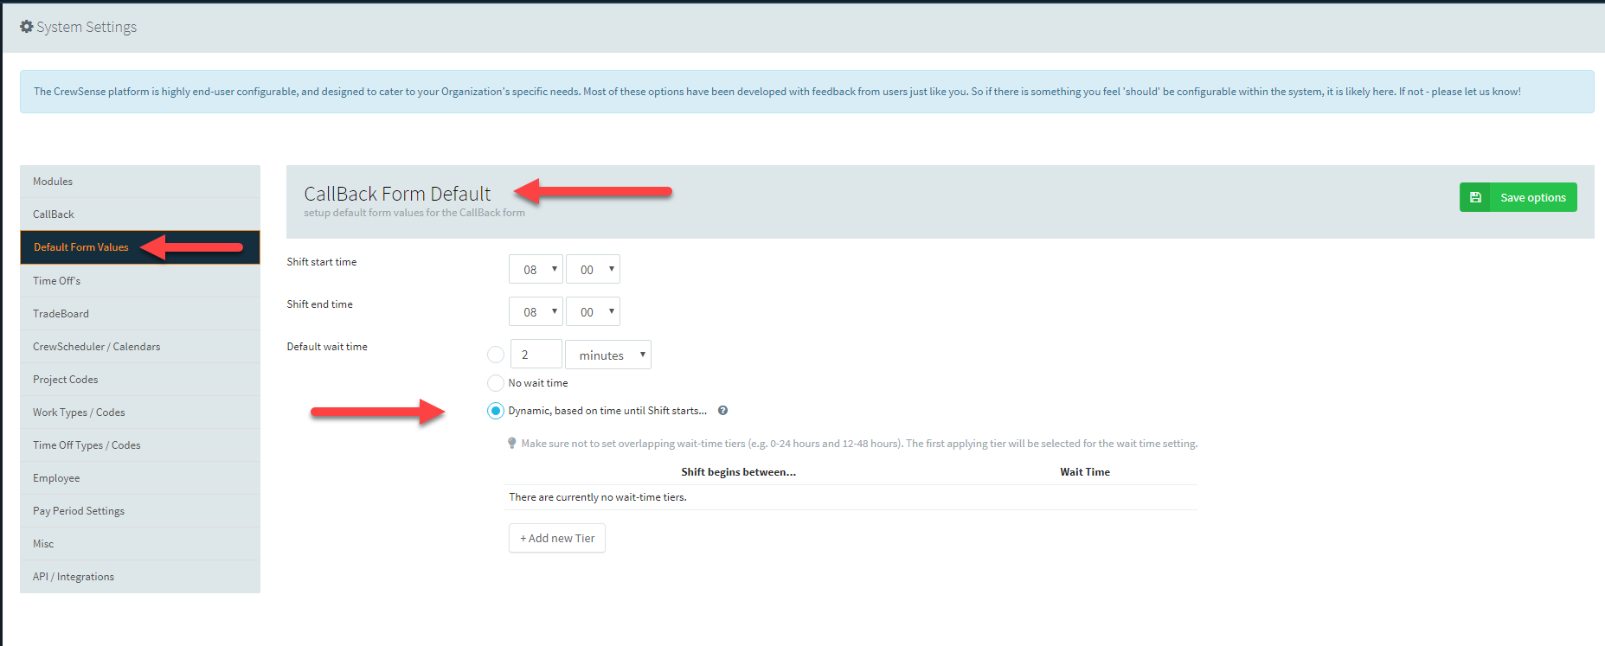Open Time Off Types / Codes section
Image resolution: width=1605 pixels, height=646 pixels.
point(140,445)
